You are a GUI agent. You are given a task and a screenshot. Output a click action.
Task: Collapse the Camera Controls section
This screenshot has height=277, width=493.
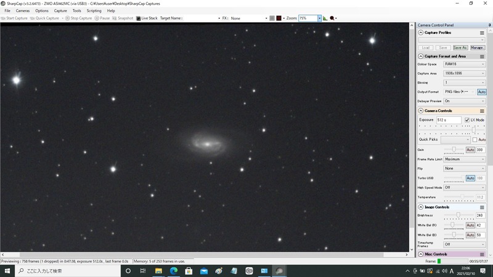click(421, 111)
